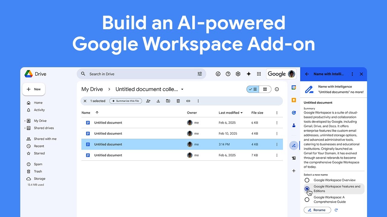Click Summarize this file

125,101
